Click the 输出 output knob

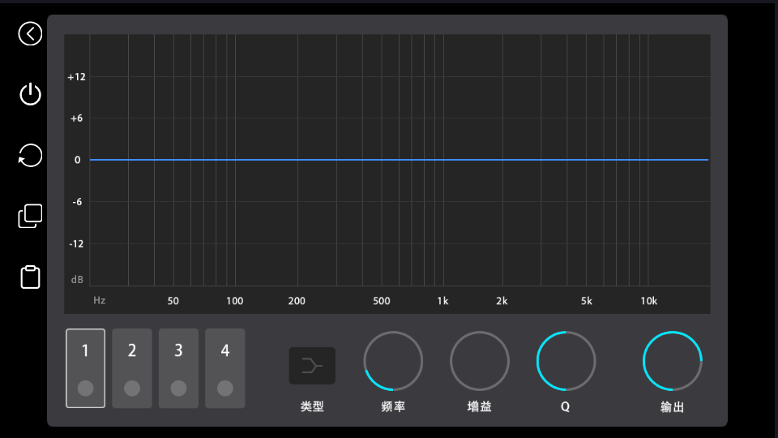672,361
